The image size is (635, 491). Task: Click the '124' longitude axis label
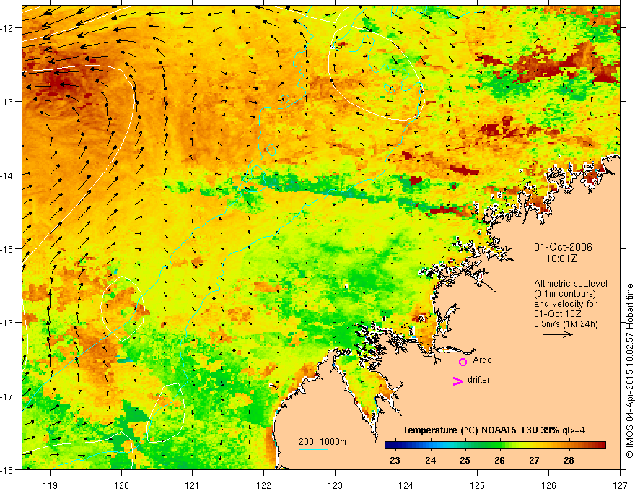(x=406, y=485)
